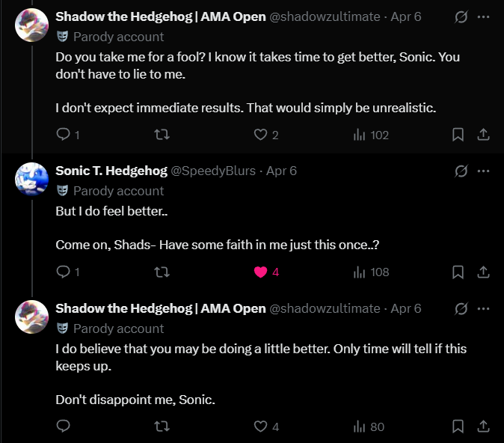Open more options on Shadow's last tweet
Image resolution: width=504 pixels, height=443 pixels.
tap(483, 308)
